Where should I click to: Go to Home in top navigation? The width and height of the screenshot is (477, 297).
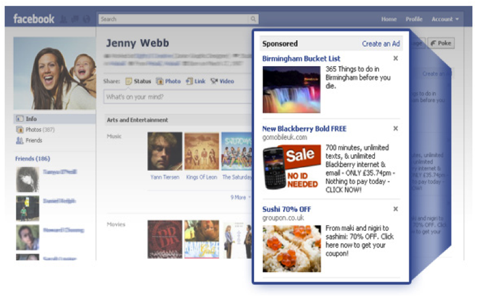click(x=389, y=19)
